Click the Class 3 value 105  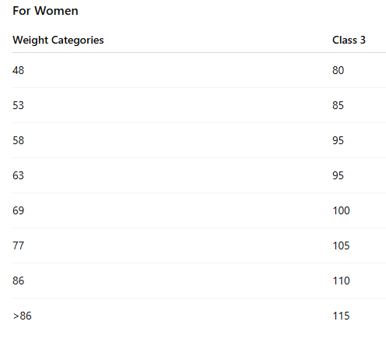click(x=341, y=245)
